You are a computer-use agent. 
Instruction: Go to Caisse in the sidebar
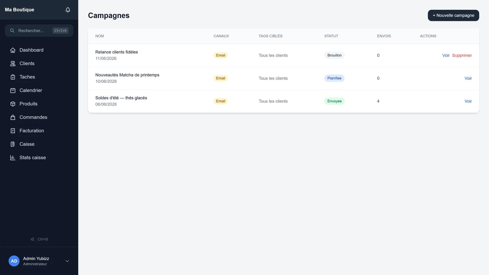(39, 144)
